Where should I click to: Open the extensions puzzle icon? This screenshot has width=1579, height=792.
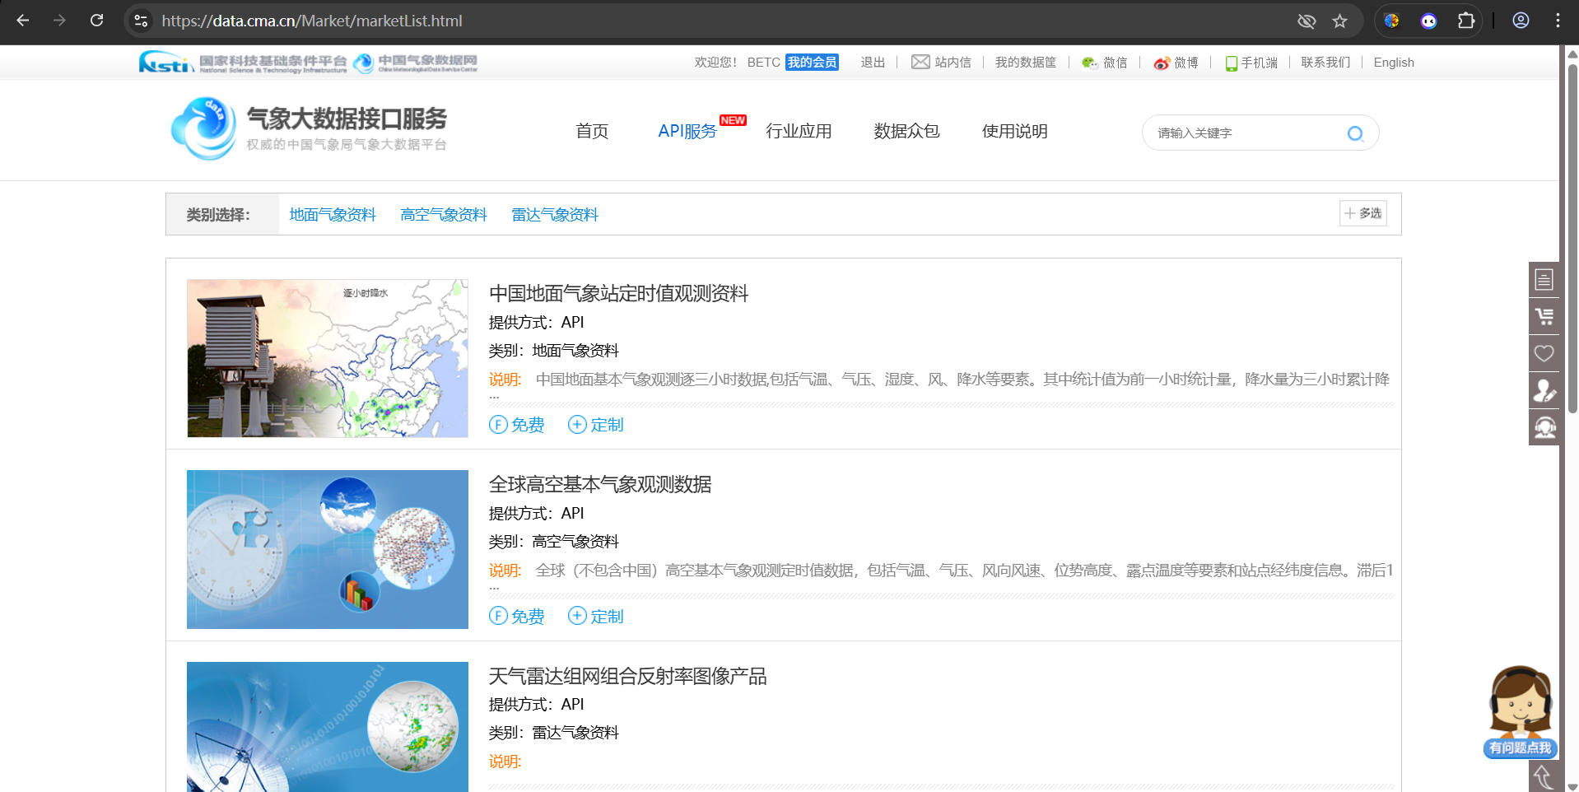click(x=1466, y=21)
